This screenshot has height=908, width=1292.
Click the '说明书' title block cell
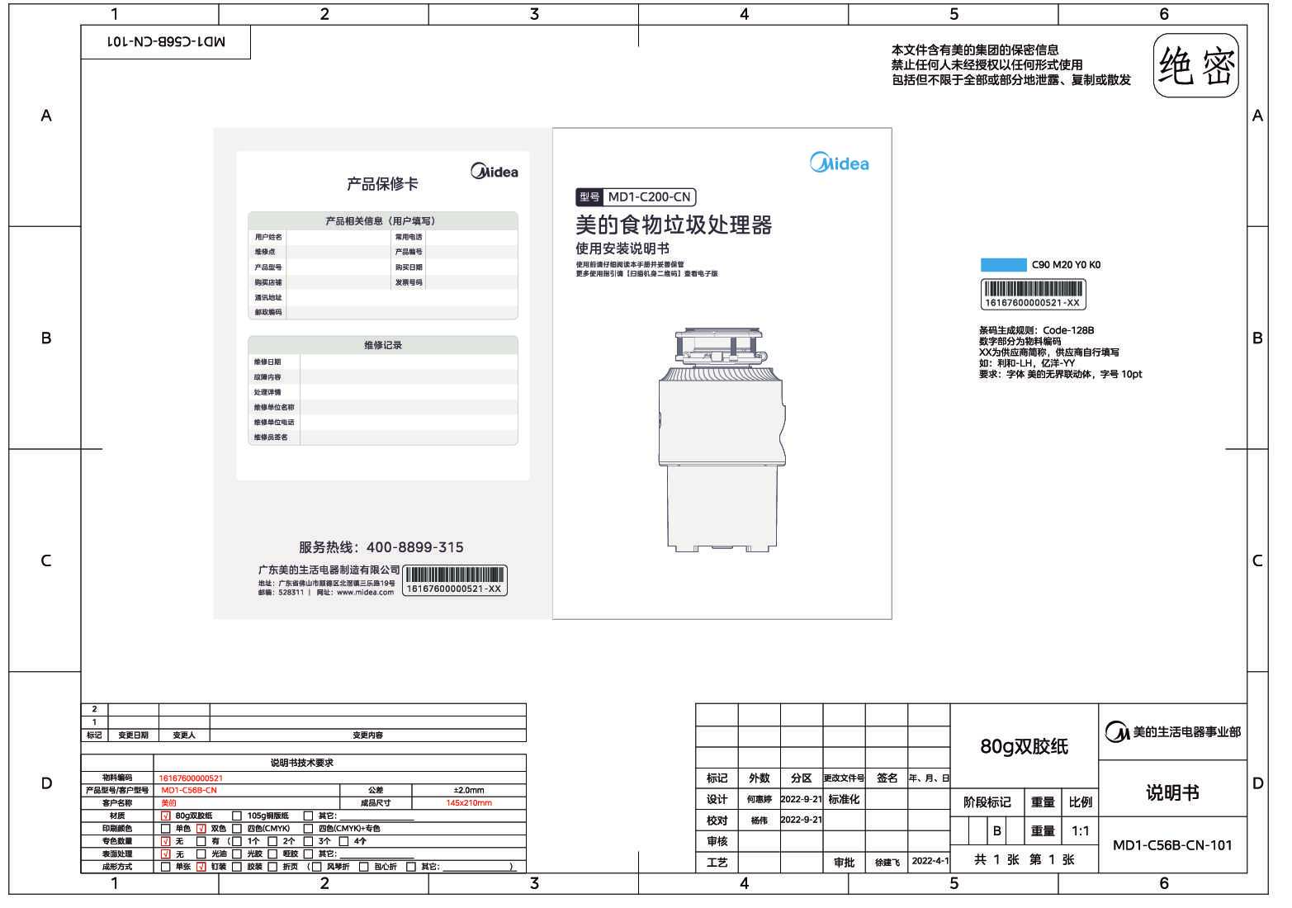tap(1172, 792)
